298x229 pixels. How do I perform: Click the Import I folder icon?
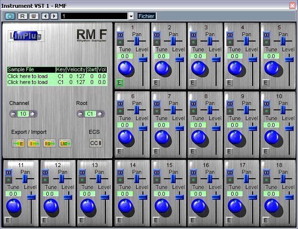click(34, 143)
